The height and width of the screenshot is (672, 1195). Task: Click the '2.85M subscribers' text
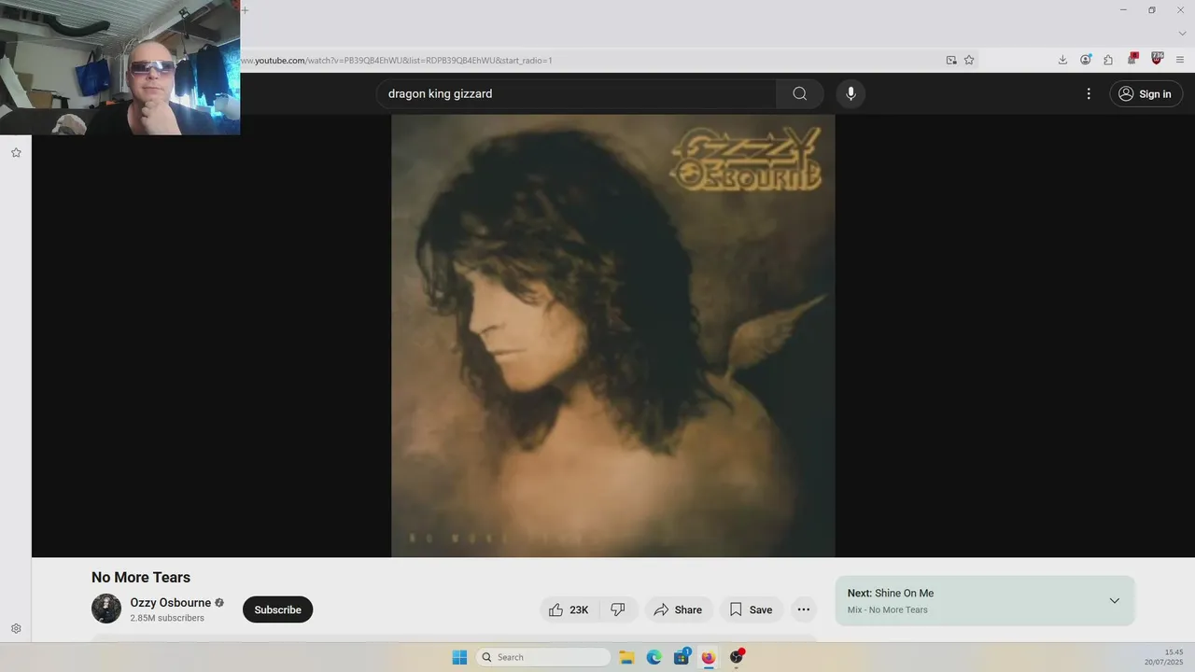tap(167, 618)
